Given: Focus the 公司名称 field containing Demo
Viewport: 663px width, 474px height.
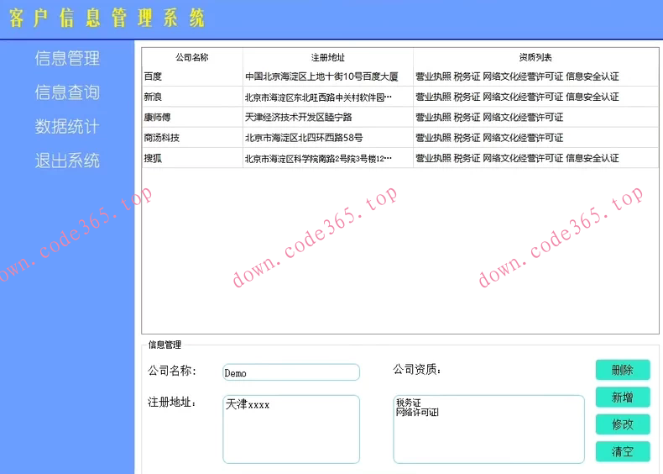Looking at the screenshot, I should coord(291,372).
